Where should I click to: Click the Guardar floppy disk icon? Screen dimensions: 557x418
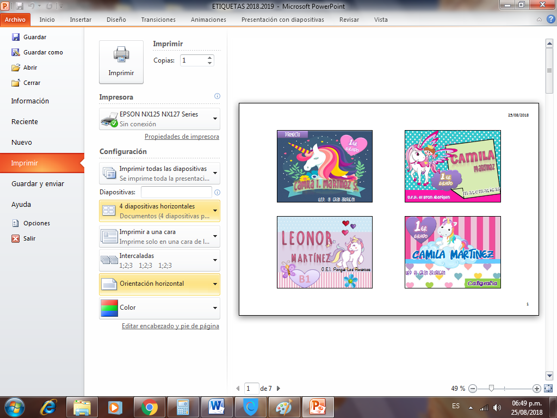click(16, 37)
